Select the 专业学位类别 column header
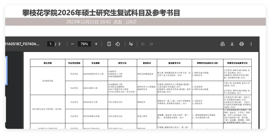This screenshot has width=271, height=134. click(74, 63)
